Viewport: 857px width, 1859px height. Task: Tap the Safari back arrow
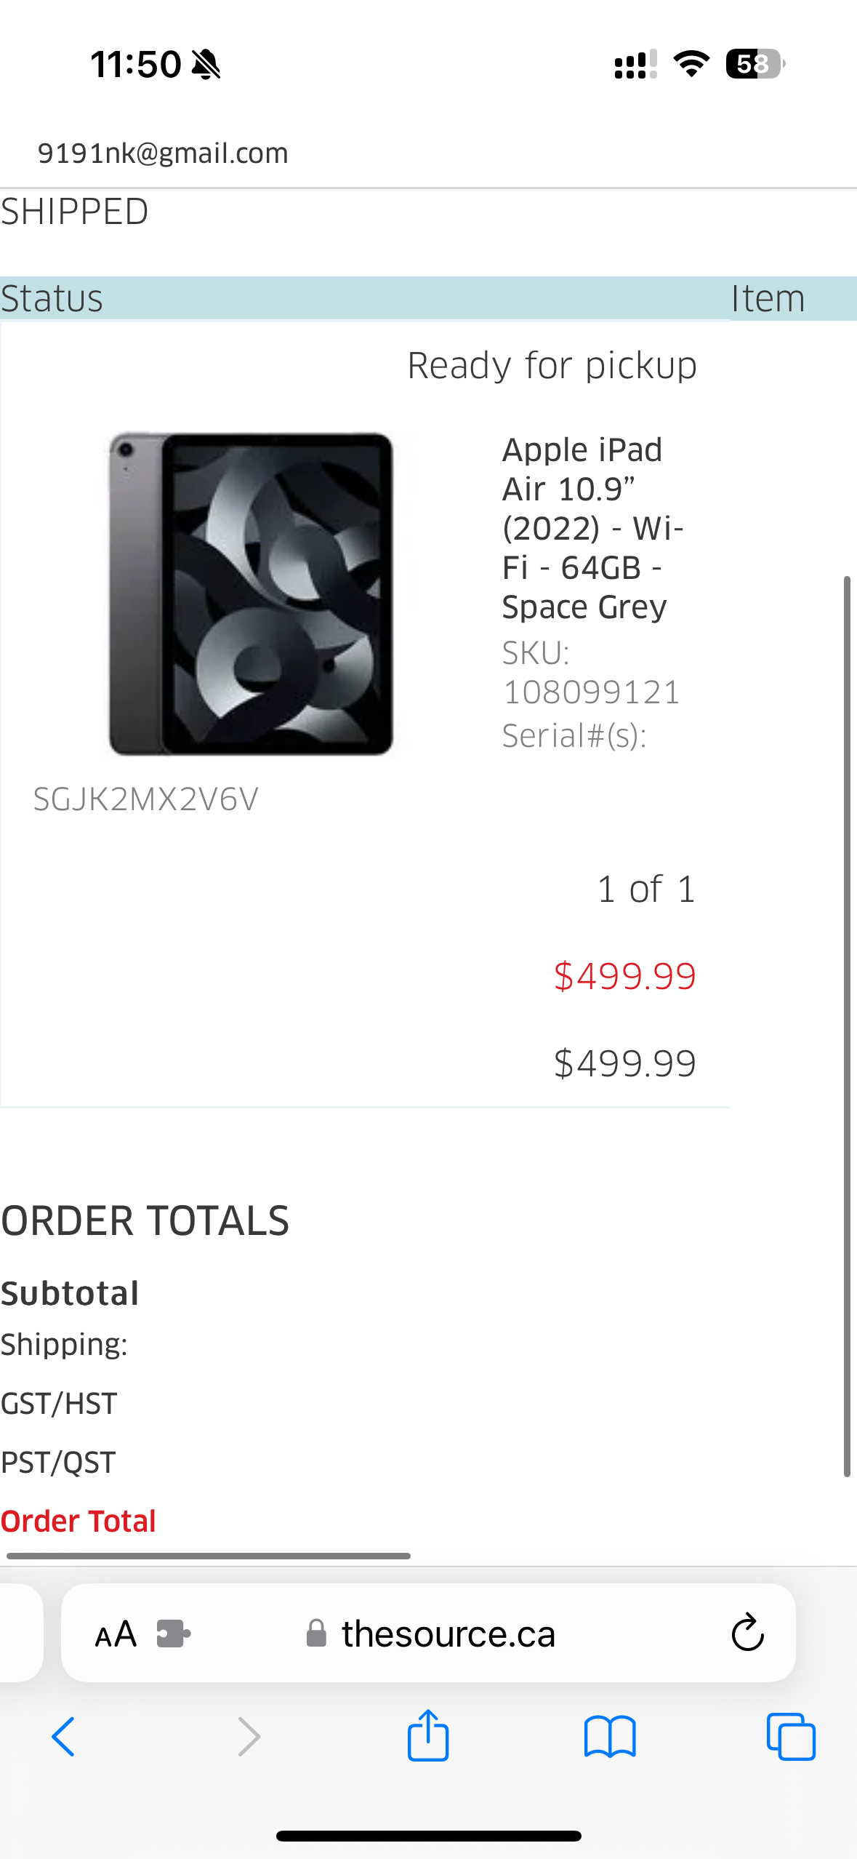(63, 1737)
